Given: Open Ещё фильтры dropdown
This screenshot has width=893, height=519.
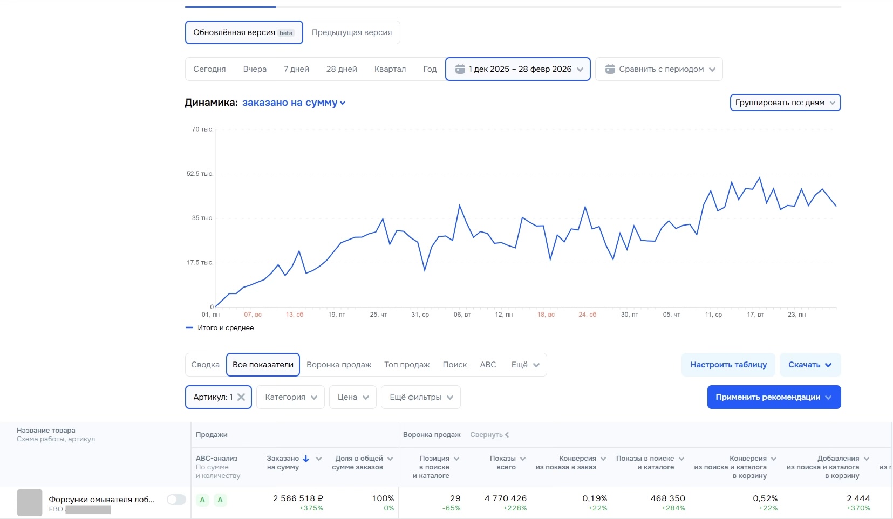Looking at the screenshot, I should coord(421,397).
